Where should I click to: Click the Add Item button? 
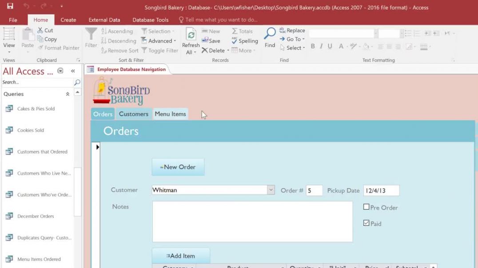pyautogui.click(x=181, y=256)
